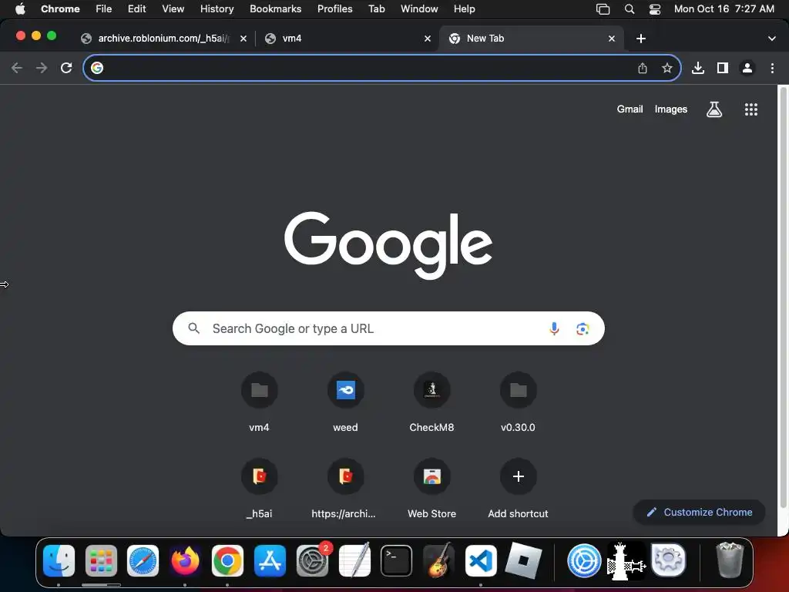Go forward to next page

coord(42,68)
